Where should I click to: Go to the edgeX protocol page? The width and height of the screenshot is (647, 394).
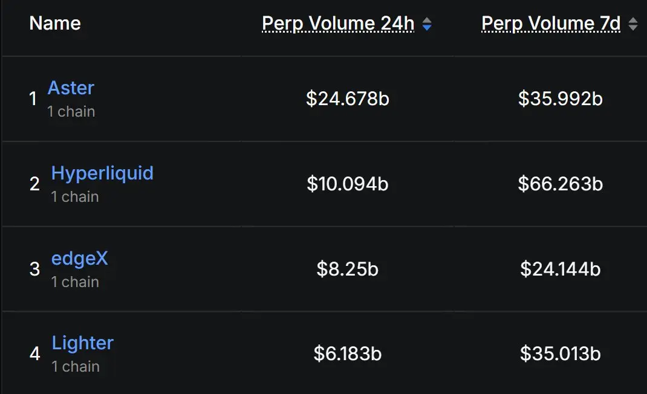[x=80, y=259]
